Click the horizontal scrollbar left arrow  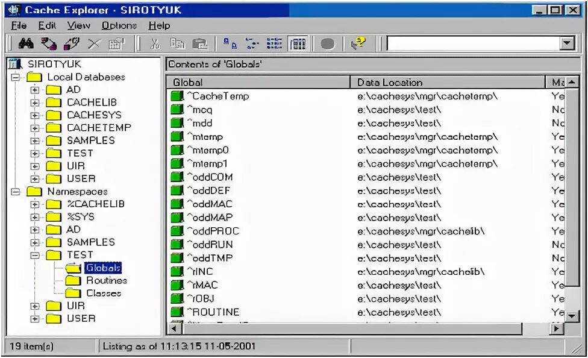click(174, 328)
